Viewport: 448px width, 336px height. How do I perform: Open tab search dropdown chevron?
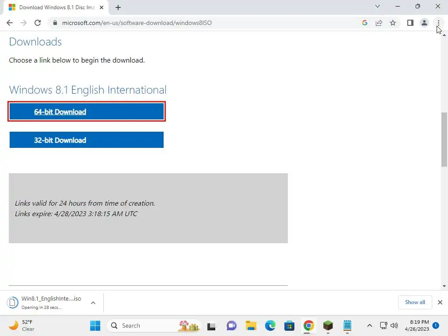pos(378,6)
